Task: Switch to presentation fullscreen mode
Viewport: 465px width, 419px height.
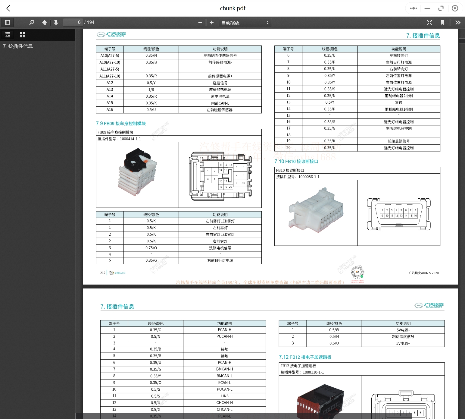Action: coord(429,22)
